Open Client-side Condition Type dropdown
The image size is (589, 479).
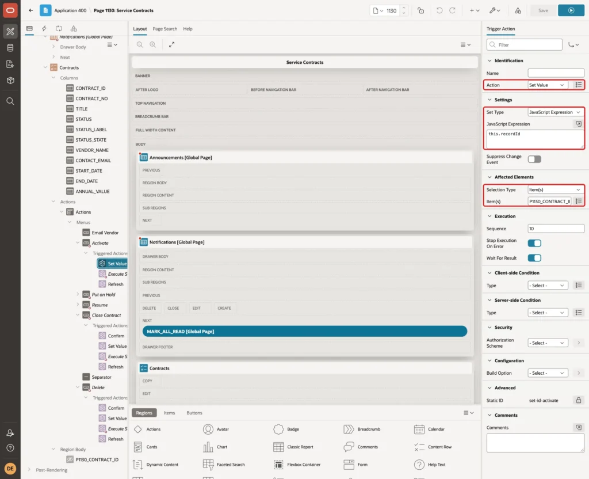548,286
